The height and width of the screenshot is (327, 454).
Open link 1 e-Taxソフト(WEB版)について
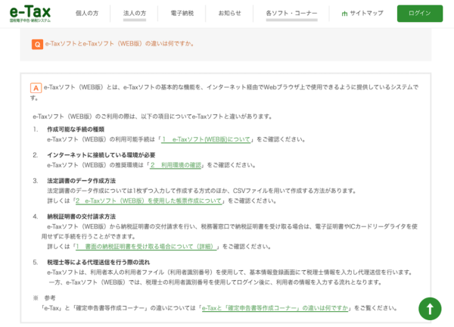click(x=207, y=139)
